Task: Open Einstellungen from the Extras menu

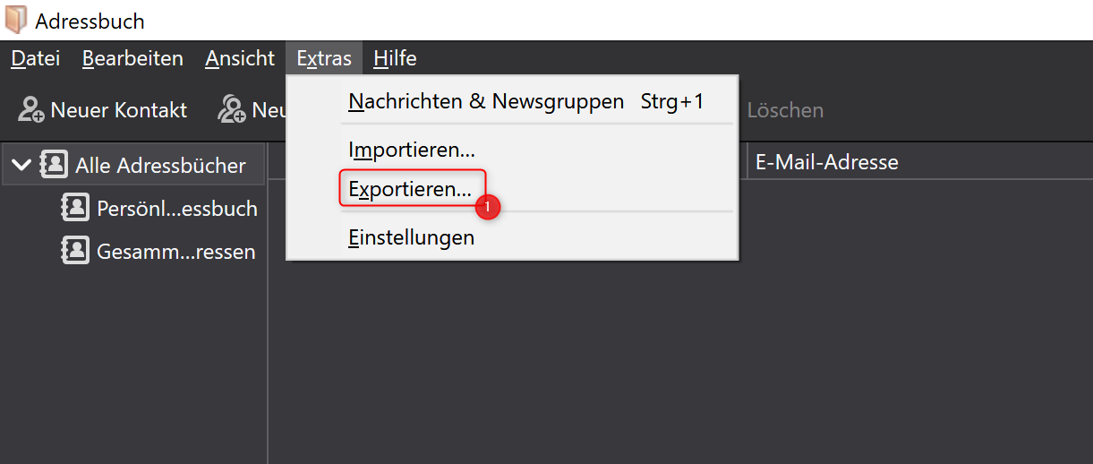Action: tap(412, 237)
